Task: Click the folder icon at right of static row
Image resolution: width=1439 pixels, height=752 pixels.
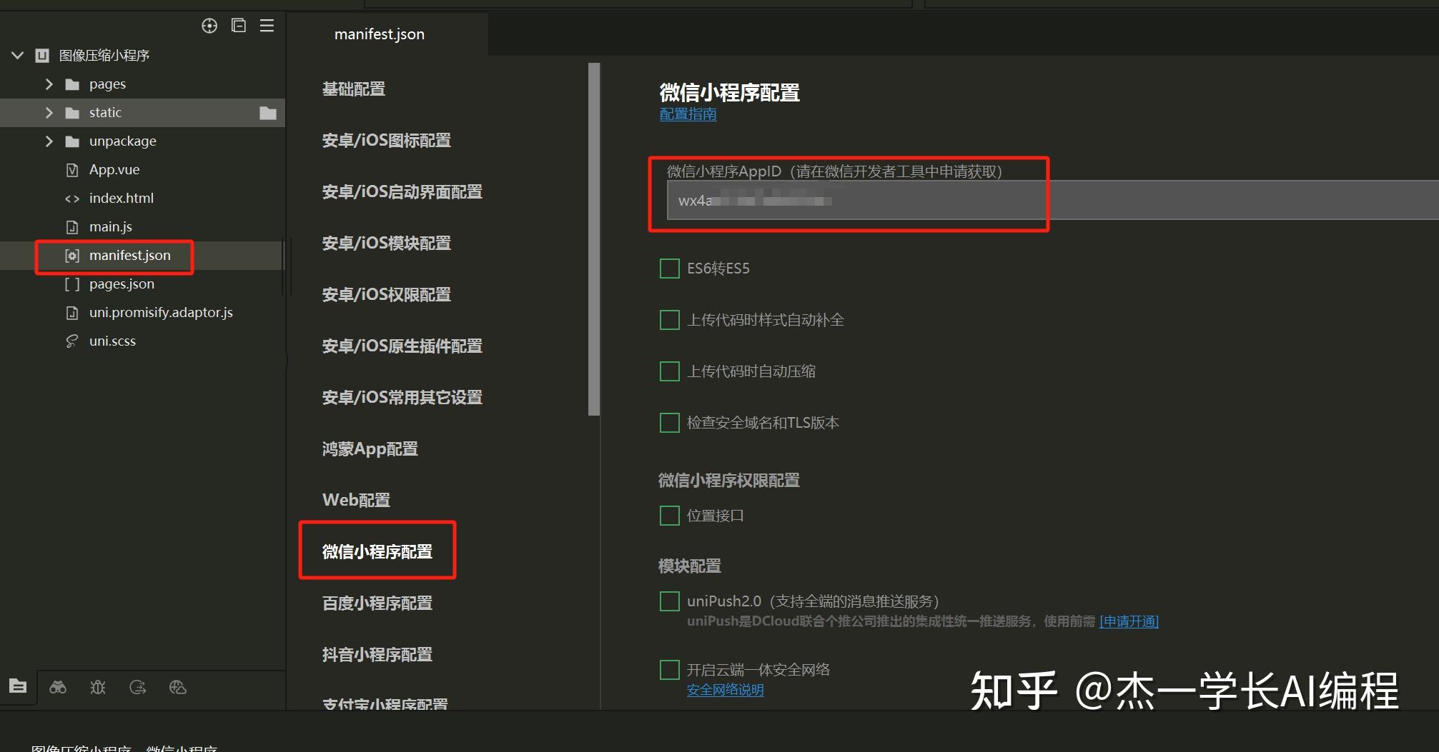Action: [x=268, y=113]
